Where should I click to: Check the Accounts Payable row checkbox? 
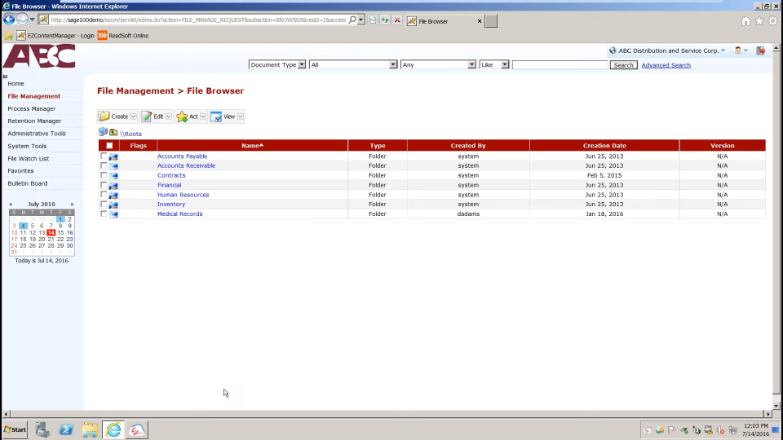104,156
